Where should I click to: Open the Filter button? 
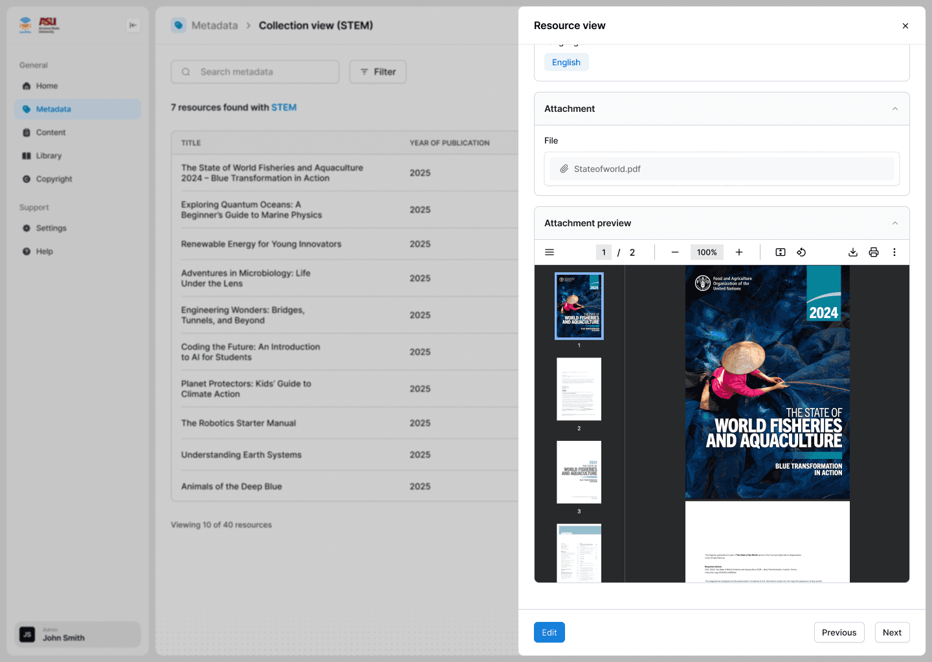[378, 72]
